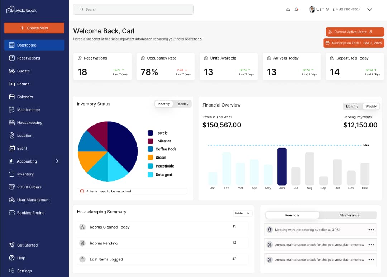387x277 pixels.
Task: Click the Arrival's Today stat card
Action: click(x=292, y=66)
